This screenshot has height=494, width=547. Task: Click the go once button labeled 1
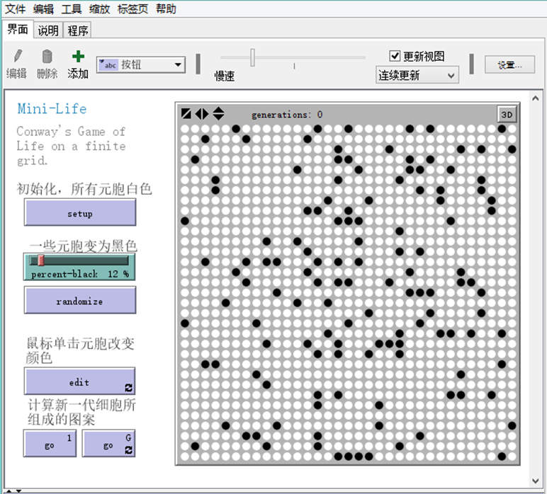tap(50, 443)
